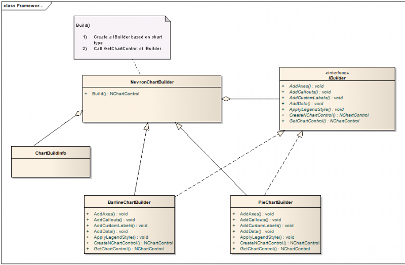Click the «interface» stereotype label
Viewport: 405px width, 265px height.
tap(337, 73)
